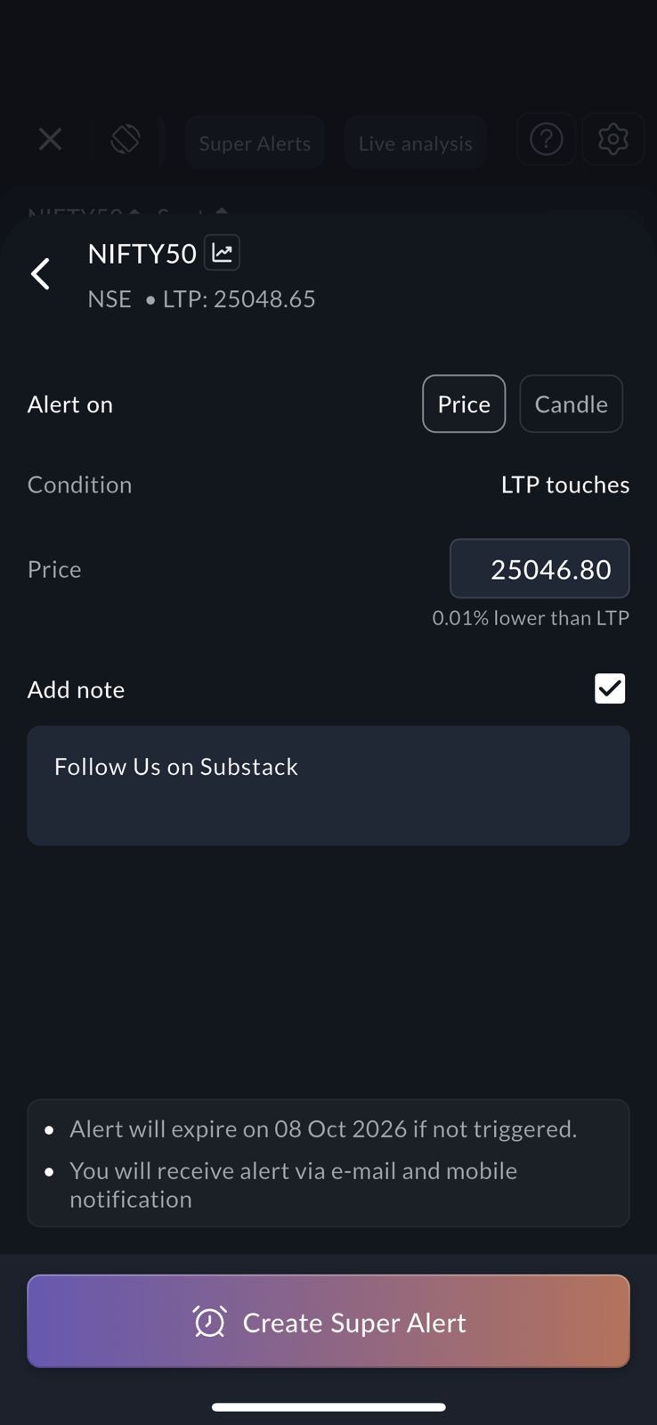Go back using the left arrow

41,274
